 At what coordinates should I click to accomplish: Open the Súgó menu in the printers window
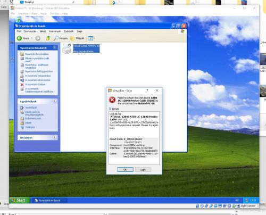(80, 31)
